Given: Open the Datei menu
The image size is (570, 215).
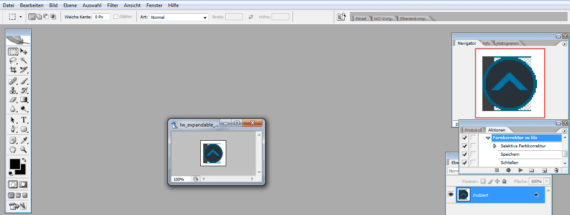Looking at the screenshot, I should click(x=8, y=5).
